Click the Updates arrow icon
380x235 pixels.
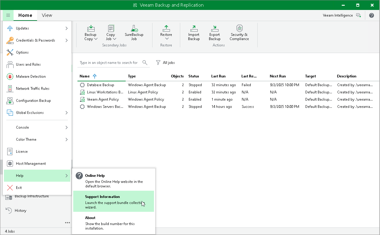(x=10, y=28)
